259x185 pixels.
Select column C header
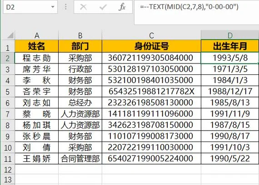(x=151, y=35)
